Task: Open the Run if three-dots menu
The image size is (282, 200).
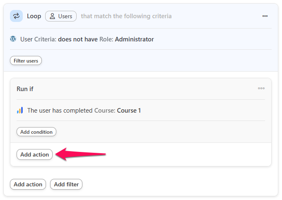Action: [261, 88]
